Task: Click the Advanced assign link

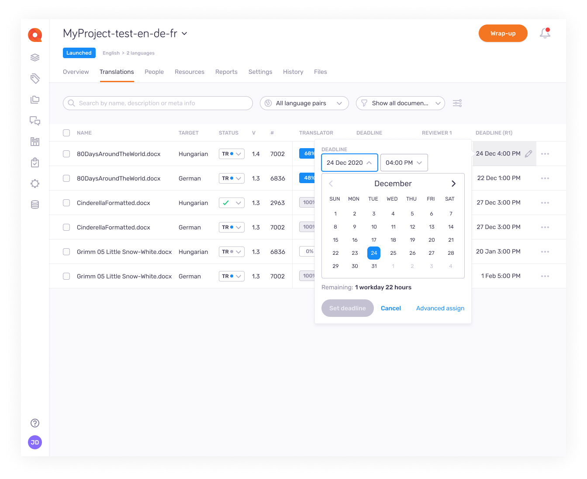Action: click(x=440, y=308)
